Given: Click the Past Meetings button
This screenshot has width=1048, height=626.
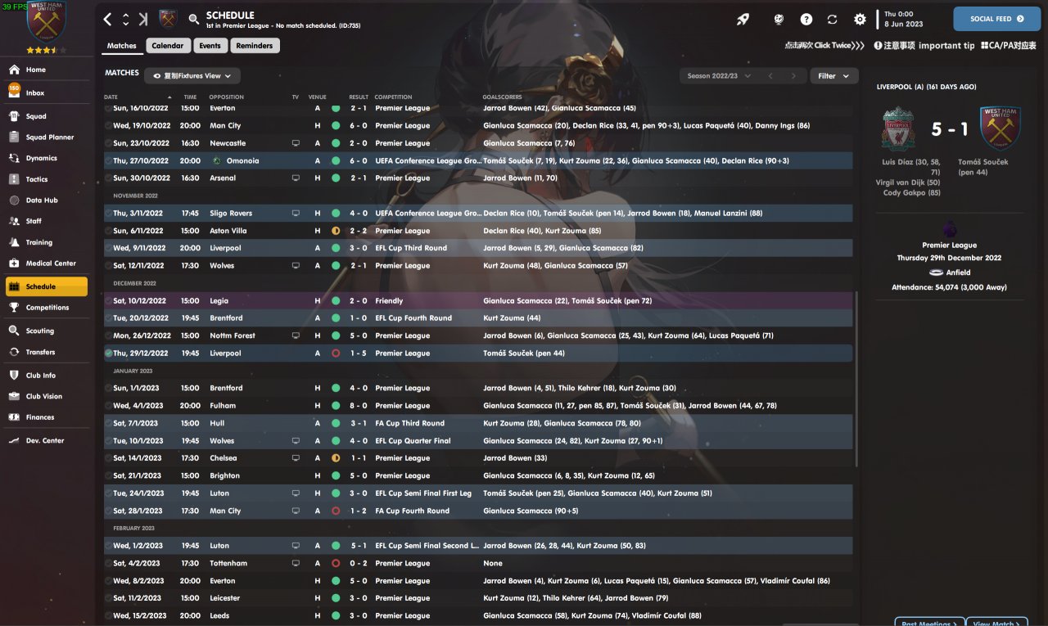Looking at the screenshot, I should (x=929, y=622).
